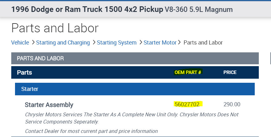The height and width of the screenshot is (137, 271).
Task: Click the Contact Dealer information note
Action: [91, 131]
